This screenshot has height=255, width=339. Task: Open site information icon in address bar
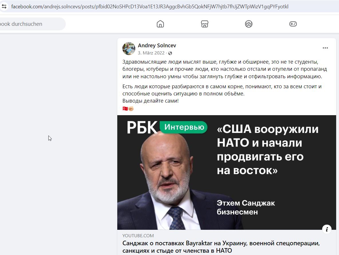pos(4,7)
